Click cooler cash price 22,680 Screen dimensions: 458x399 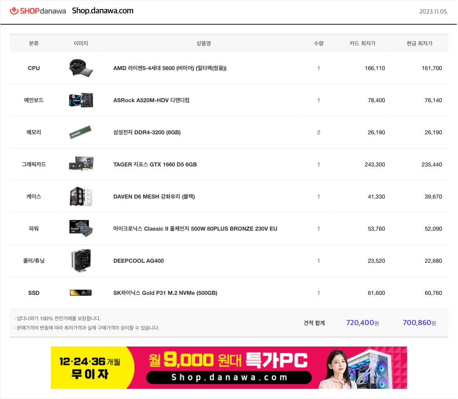pyautogui.click(x=433, y=261)
